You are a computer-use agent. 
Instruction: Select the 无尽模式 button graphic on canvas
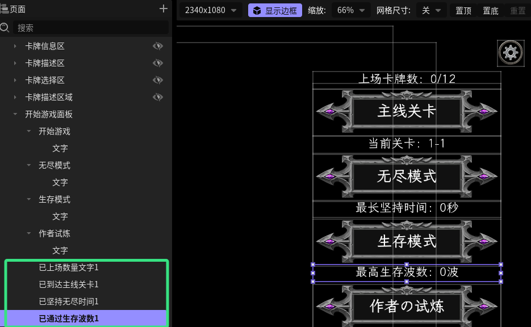pos(407,176)
